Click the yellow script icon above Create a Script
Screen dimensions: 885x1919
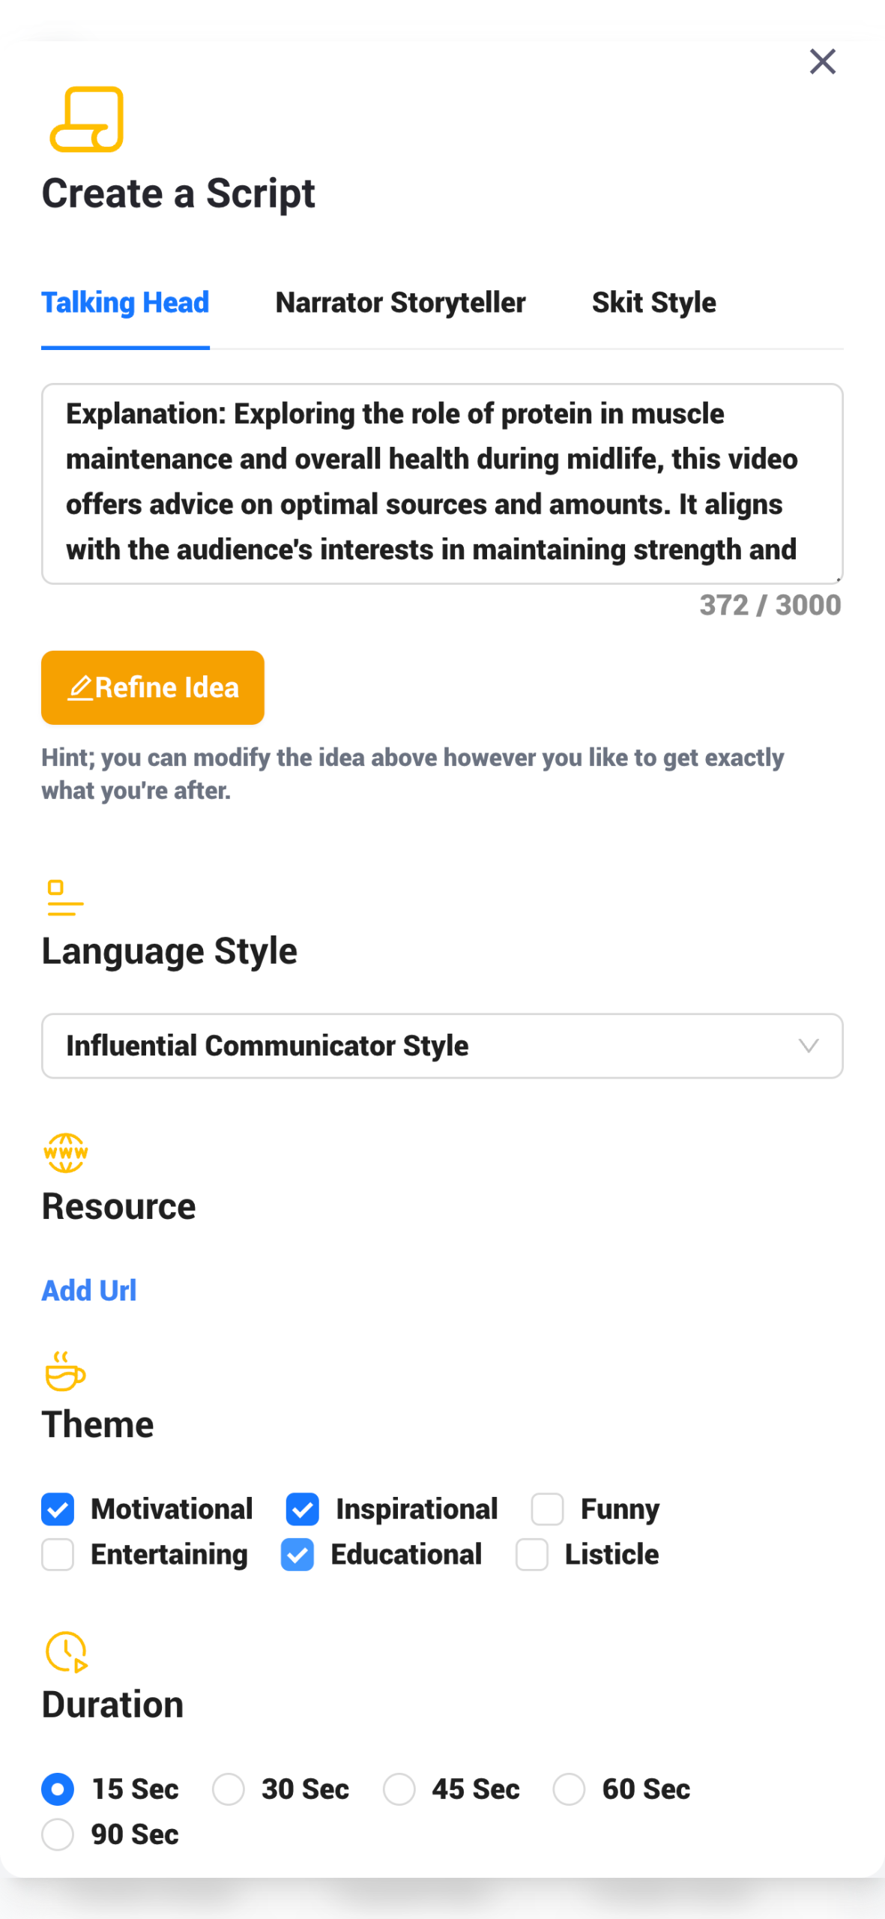coord(85,120)
